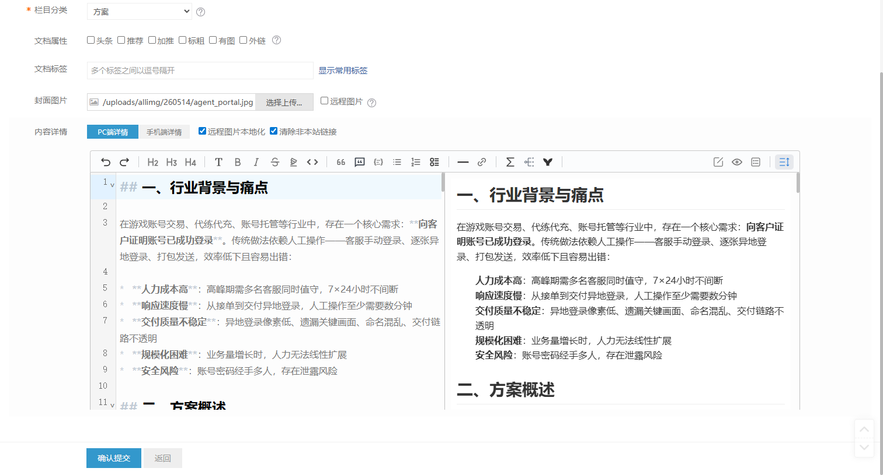This screenshot has width=883, height=475.
Task: Insert a task checklist
Action: pos(434,162)
